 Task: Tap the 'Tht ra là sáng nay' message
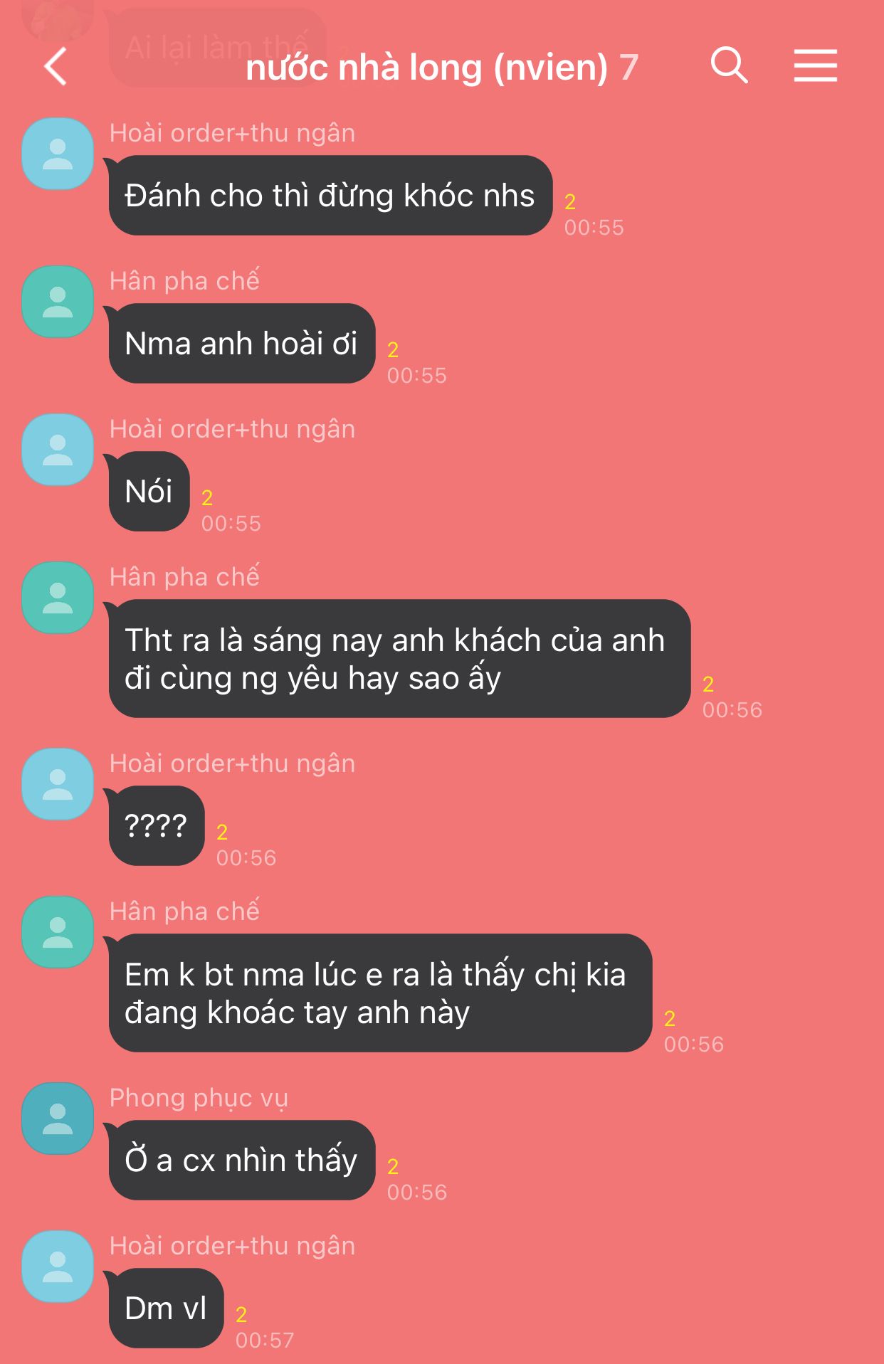(399, 659)
